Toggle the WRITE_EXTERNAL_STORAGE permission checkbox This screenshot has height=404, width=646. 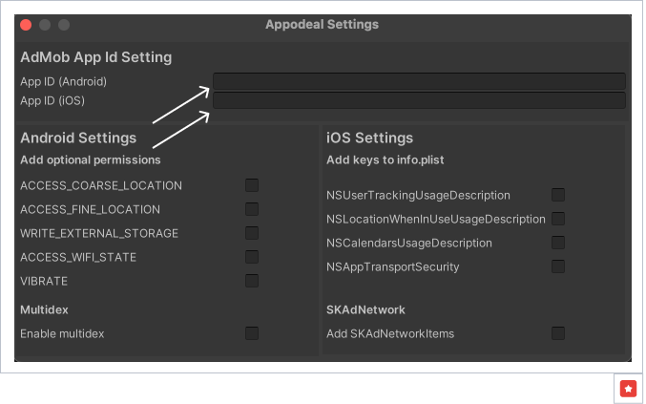pos(252,233)
